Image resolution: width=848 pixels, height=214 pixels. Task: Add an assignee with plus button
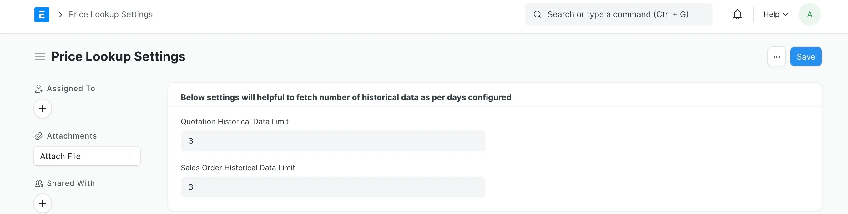(43, 109)
